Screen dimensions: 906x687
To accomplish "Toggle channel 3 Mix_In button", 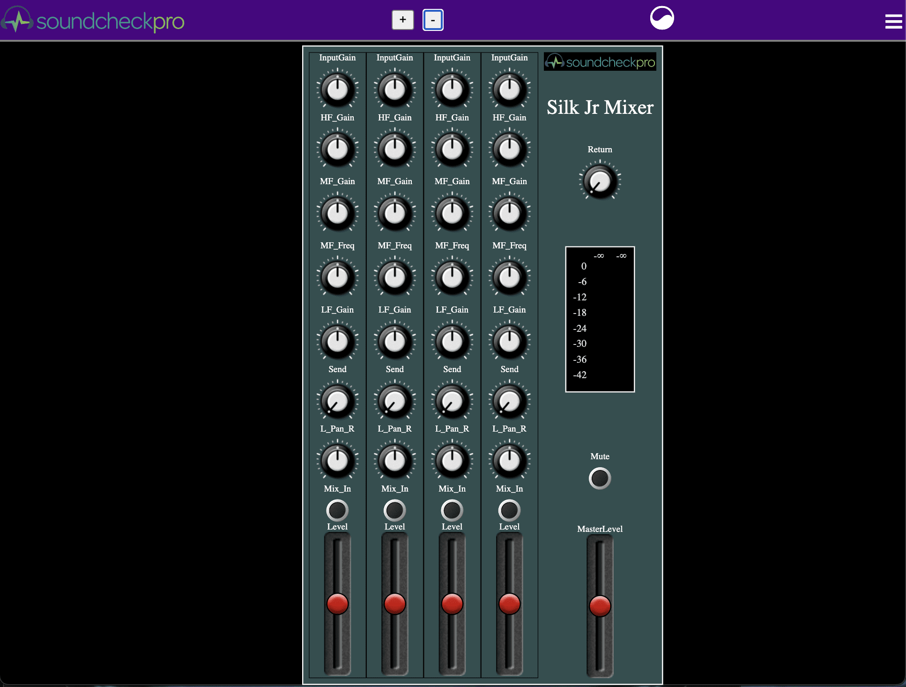I will pos(452,510).
